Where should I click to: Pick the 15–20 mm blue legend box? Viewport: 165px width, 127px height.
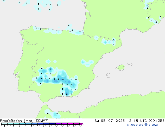pyautogui.click(x=40, y=124)
